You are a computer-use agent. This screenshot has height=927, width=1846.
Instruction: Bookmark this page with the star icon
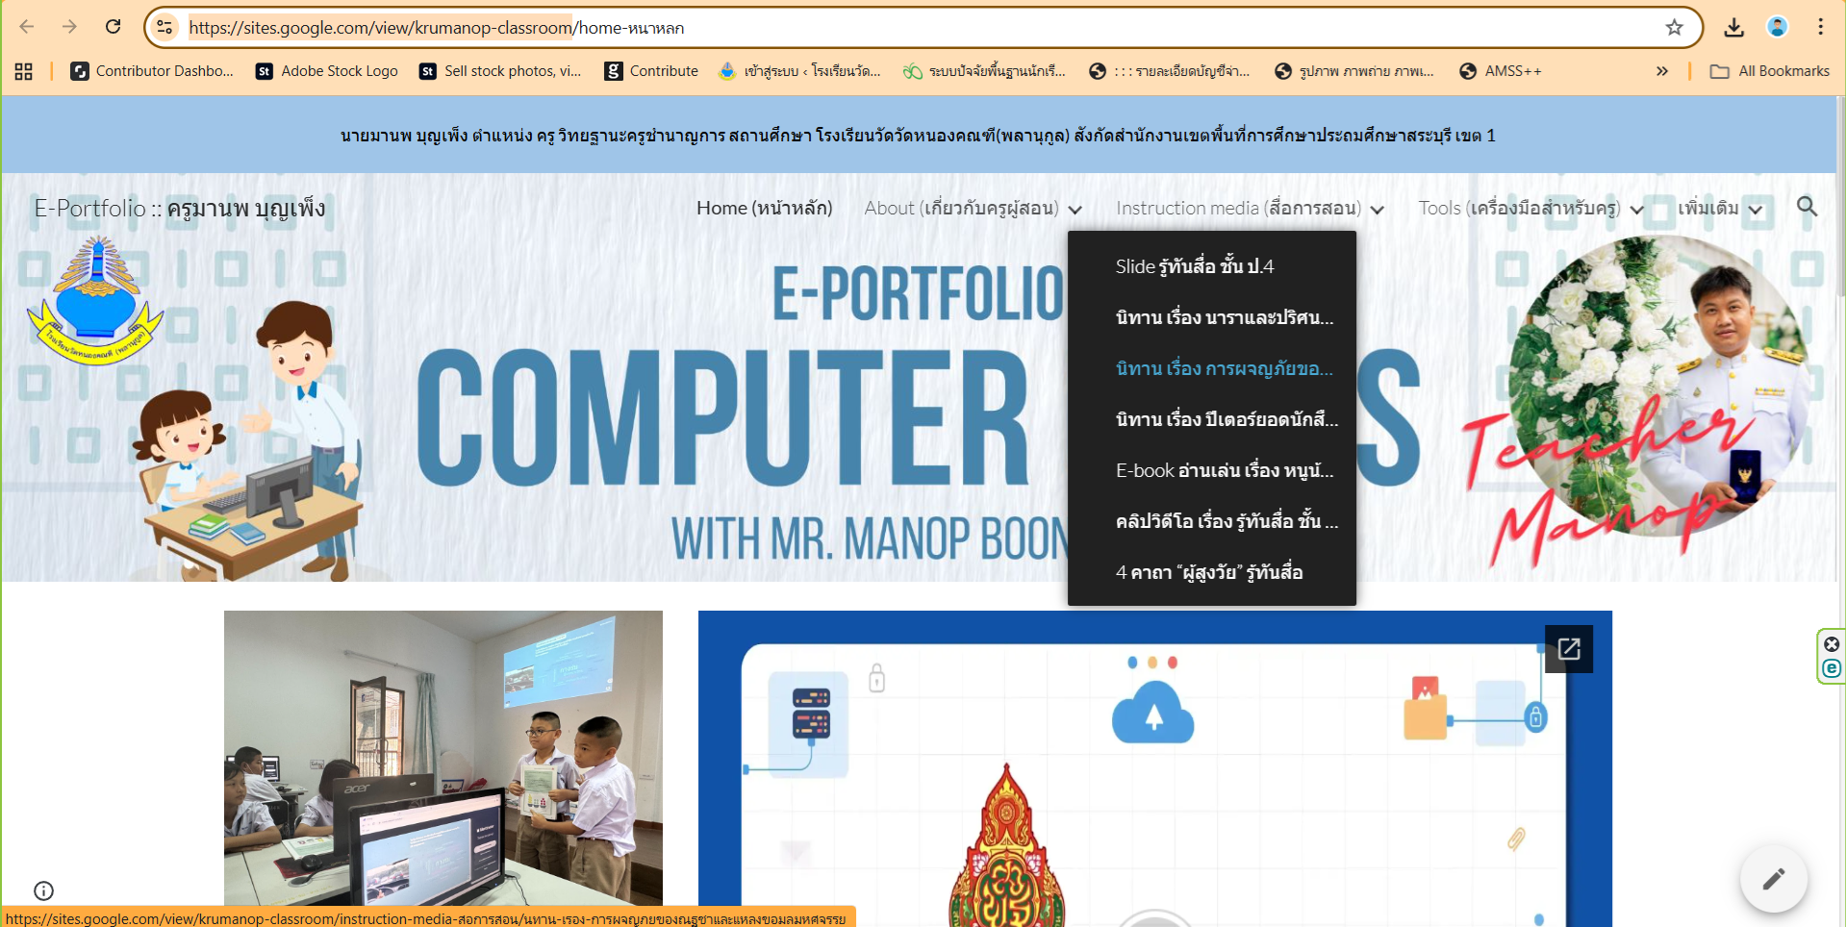pyautogui.click(x=1674, y=28)
